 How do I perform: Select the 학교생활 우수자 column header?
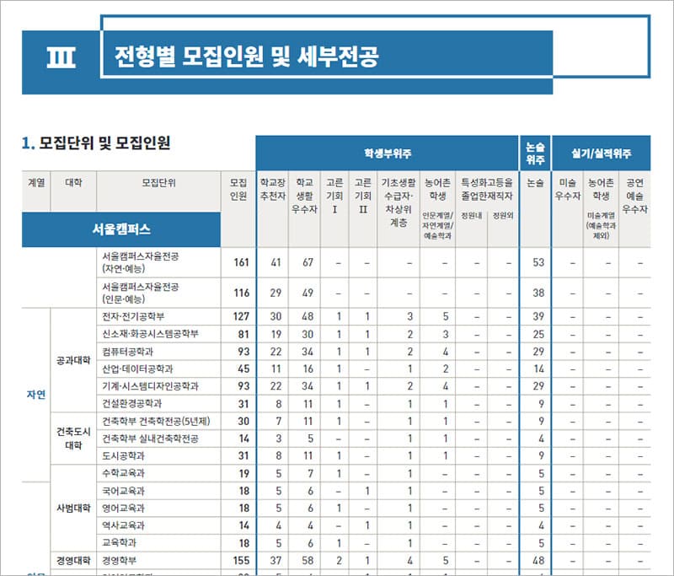(x=304, y=196)
